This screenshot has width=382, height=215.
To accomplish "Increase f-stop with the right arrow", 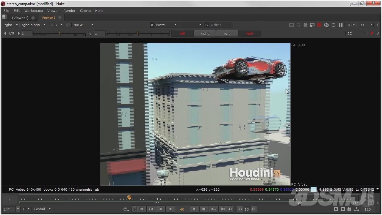I will pyautogui.click(x=19, y=33).
